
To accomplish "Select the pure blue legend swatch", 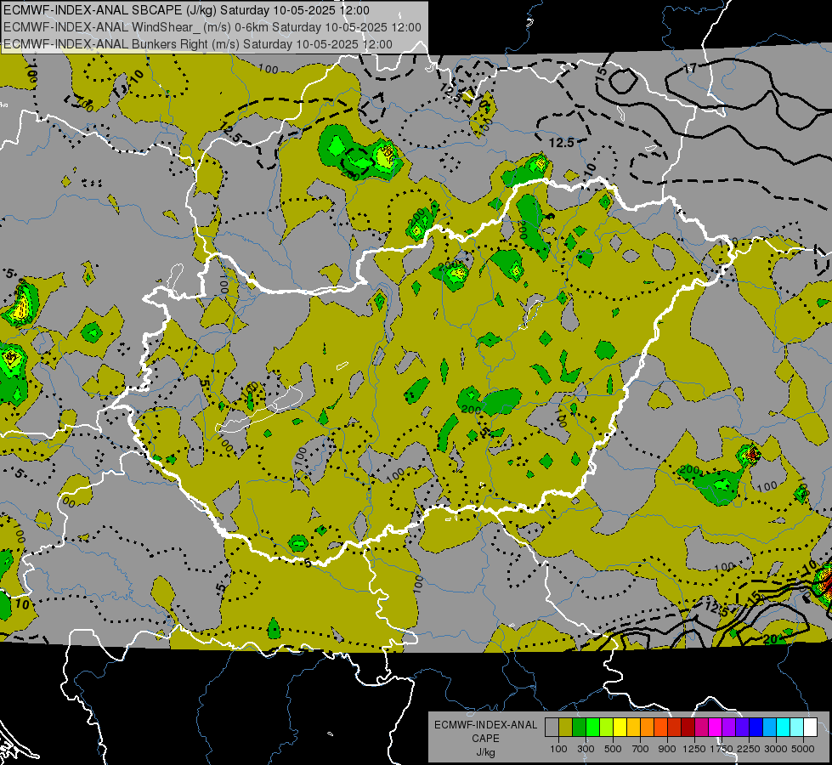I will coord(756,727).
